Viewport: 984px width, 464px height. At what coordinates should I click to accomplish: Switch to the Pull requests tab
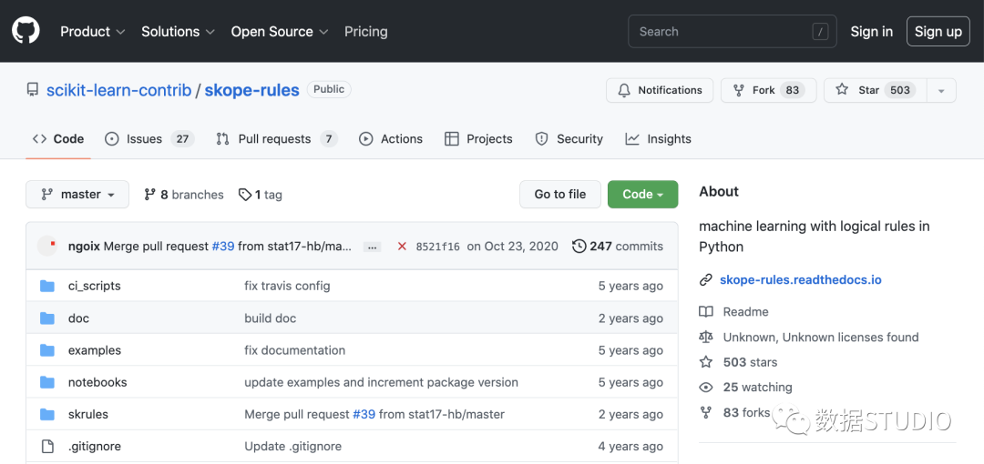coord(276,139)
